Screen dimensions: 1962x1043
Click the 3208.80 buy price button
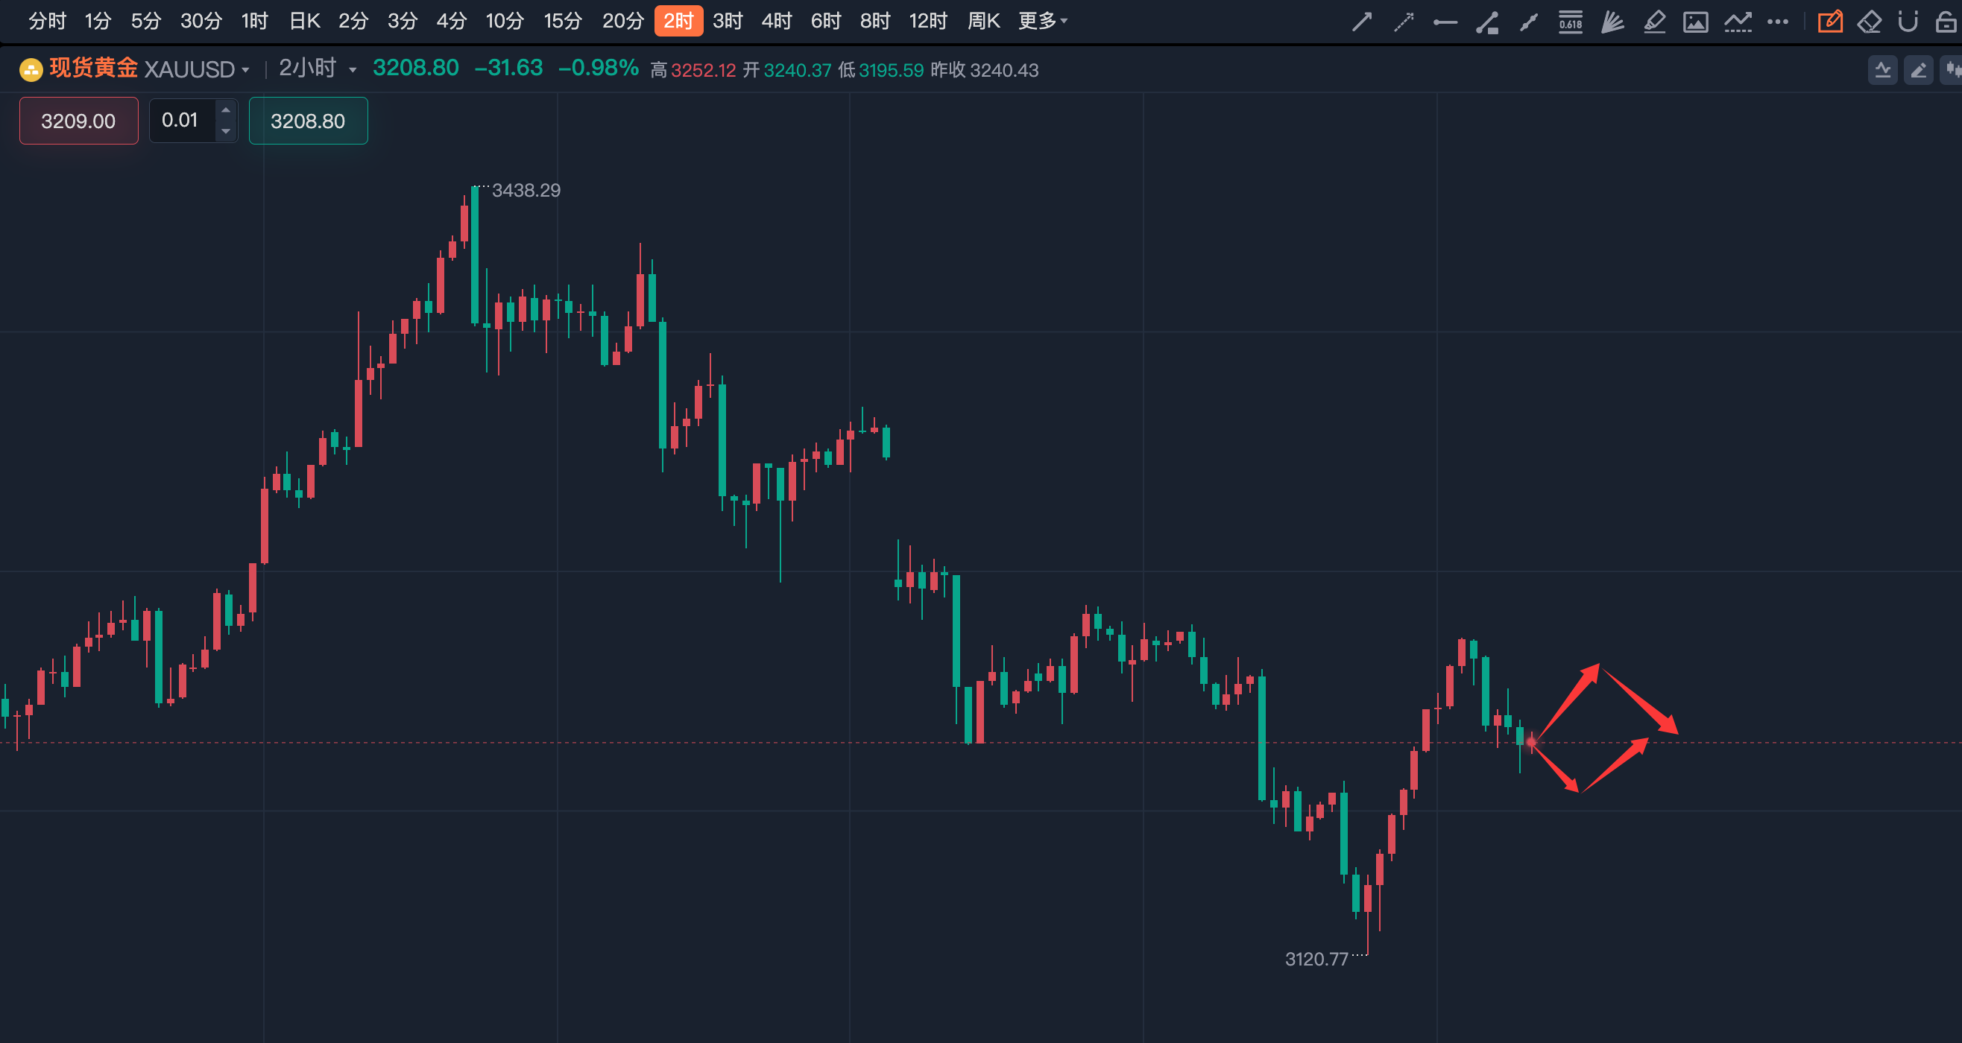(x=308, y=120)
